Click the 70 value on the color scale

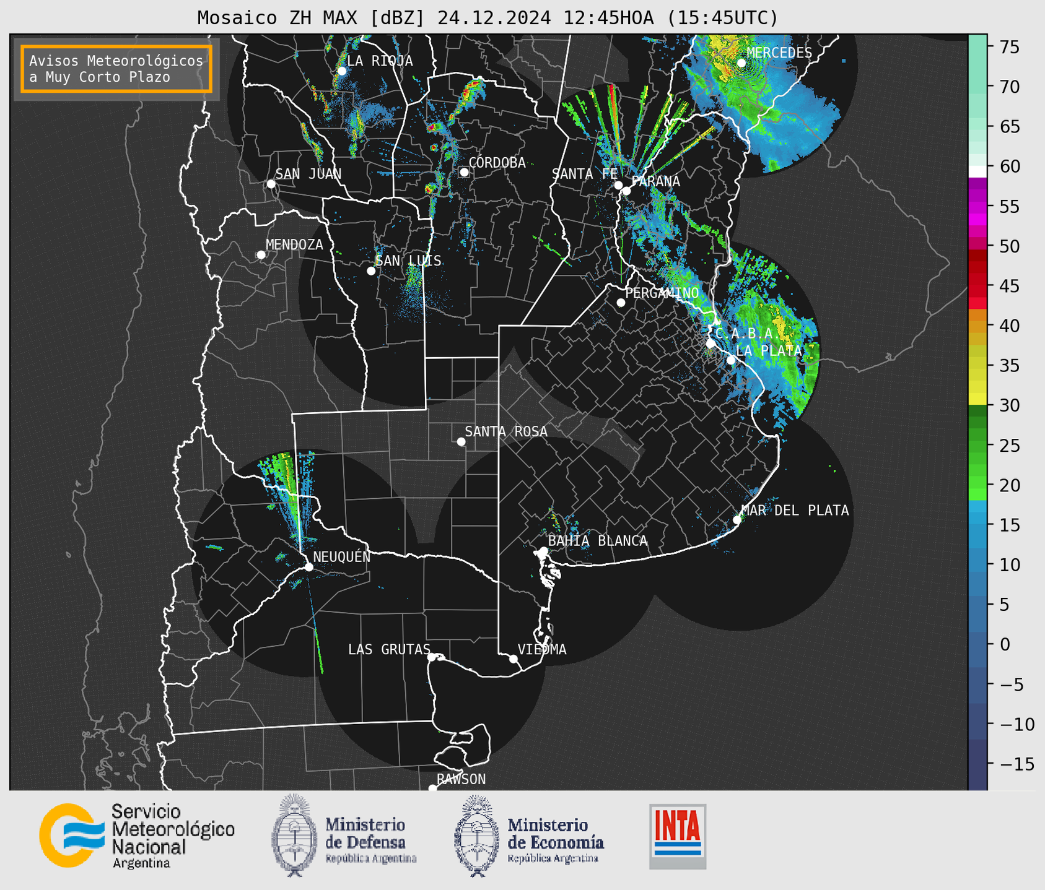[x=1010, y=87]
